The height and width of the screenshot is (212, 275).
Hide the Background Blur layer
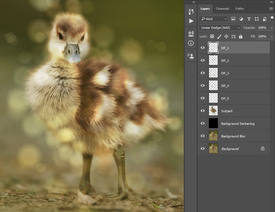(203, 136)
